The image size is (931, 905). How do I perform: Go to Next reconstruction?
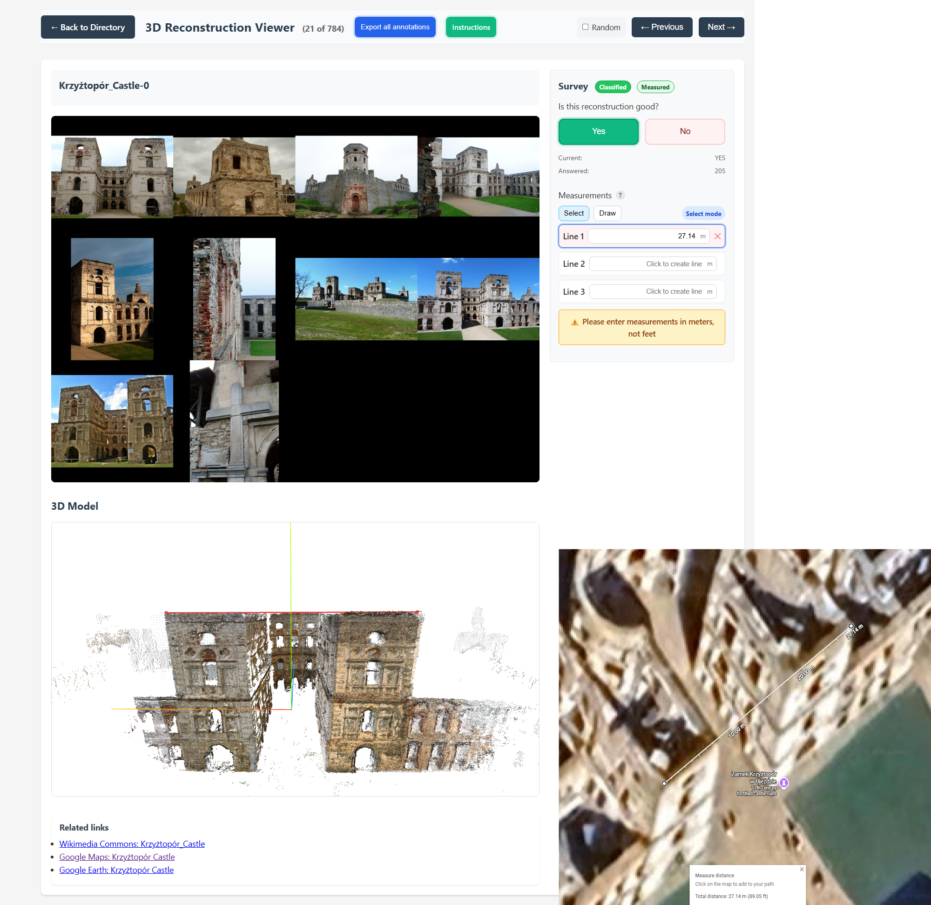pos(721,27)
